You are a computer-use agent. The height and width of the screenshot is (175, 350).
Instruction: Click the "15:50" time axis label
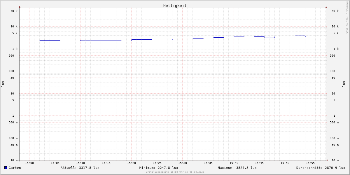pos(285,163)
